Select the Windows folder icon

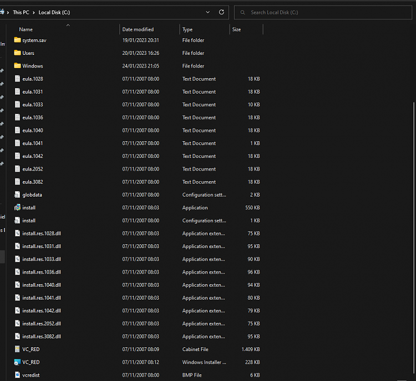click(x=17, y=66)
